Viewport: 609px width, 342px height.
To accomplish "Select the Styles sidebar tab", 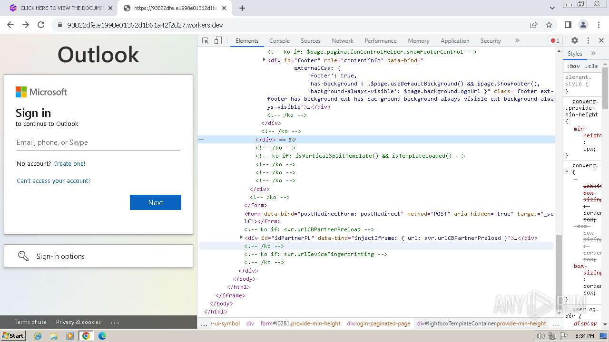I will click(575, 54).
